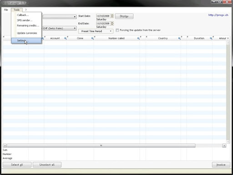The image size is (233, 175).
Task: Click the horizontal scrollbar left arrow
Action: coord(5,145)
